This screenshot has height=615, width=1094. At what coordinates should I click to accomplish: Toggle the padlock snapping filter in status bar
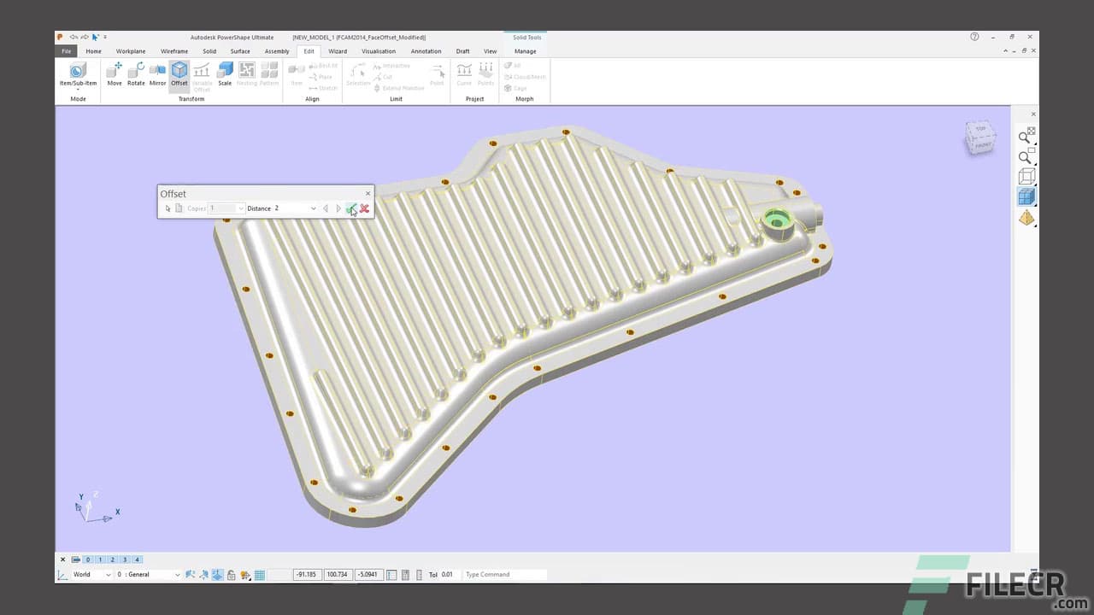[x=231, y=574]
